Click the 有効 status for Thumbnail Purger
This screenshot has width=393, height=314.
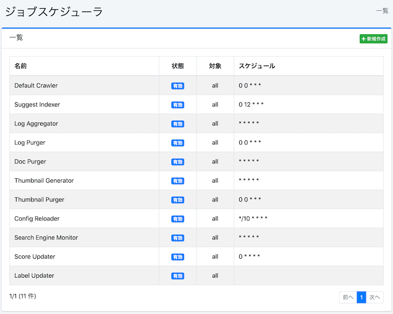tap(178, 200)
